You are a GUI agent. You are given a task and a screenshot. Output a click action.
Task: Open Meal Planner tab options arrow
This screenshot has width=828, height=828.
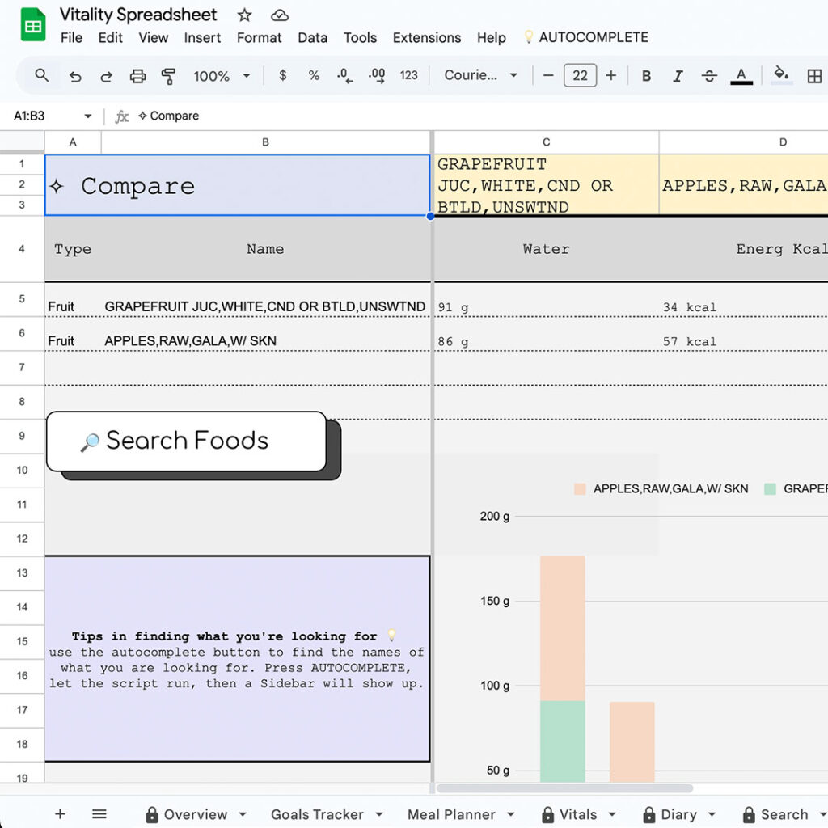[x=511, y=814]
